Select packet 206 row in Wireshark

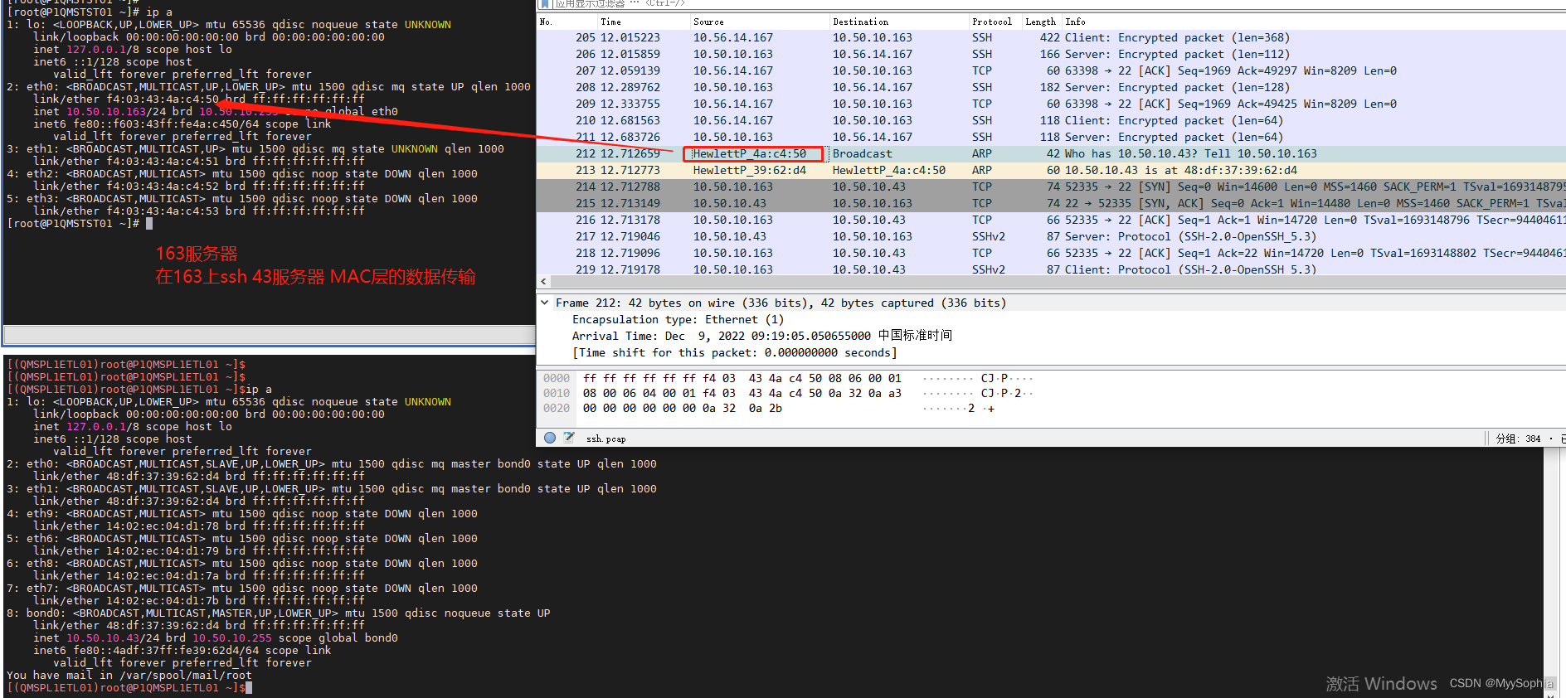point(1051,54)
